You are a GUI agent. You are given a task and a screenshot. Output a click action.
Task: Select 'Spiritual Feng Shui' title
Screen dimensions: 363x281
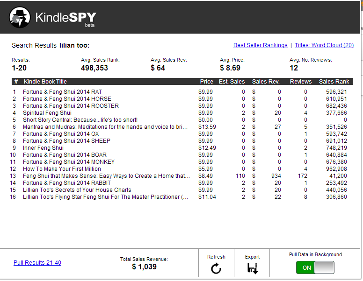(47, 113)
